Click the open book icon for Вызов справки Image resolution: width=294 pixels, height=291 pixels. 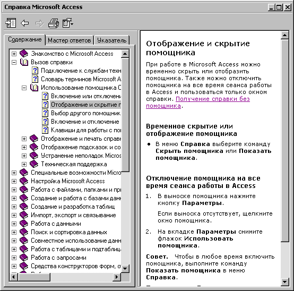[24, 62]
